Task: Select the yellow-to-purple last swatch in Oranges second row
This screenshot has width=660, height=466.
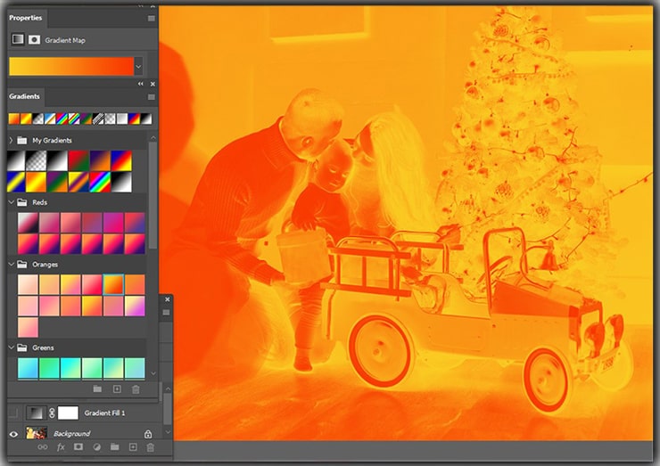Action: [x=135, y=306]
